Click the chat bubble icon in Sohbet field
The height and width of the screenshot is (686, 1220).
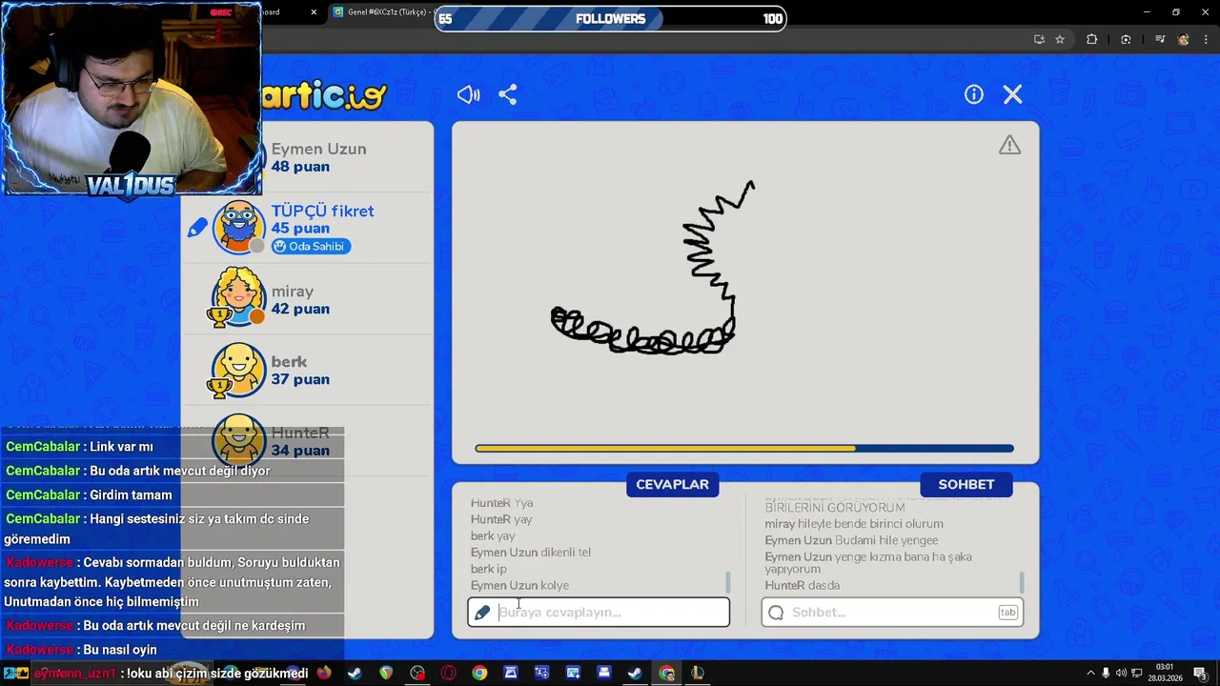[x=776, y=613]
